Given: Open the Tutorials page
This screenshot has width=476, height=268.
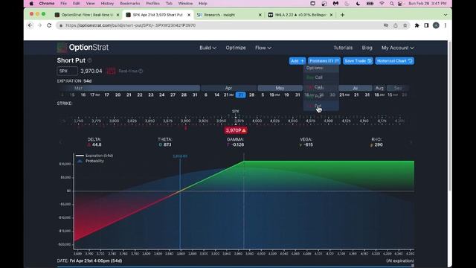Looking at the screenshot, I should coord(343,48).
